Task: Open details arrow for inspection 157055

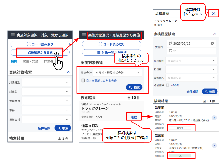Action: tap(214, 146)
